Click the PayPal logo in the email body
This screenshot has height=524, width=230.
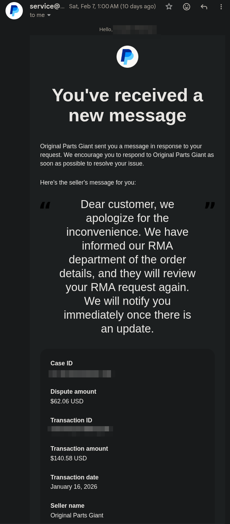127,57
